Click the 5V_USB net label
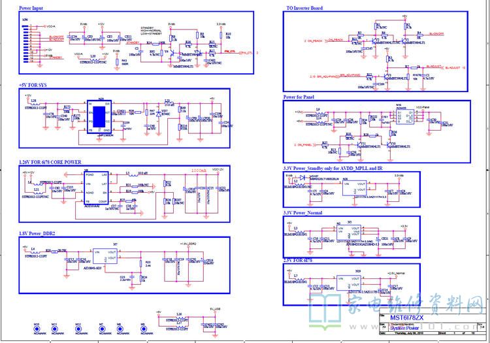Image resolution: width=490 pixels, height=343 pixels. click(x=215, y=309)
